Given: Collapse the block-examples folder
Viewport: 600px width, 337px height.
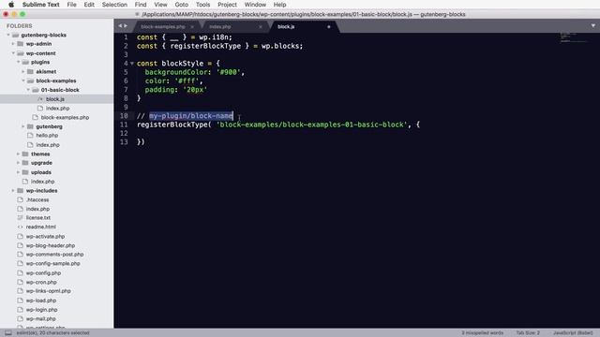Looking at the screenshot, I should (22, 81).
